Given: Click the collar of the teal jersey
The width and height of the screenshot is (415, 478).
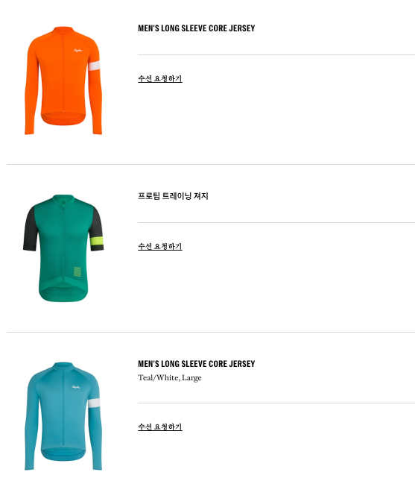Looking at the screenshot, I should [63, 366].
